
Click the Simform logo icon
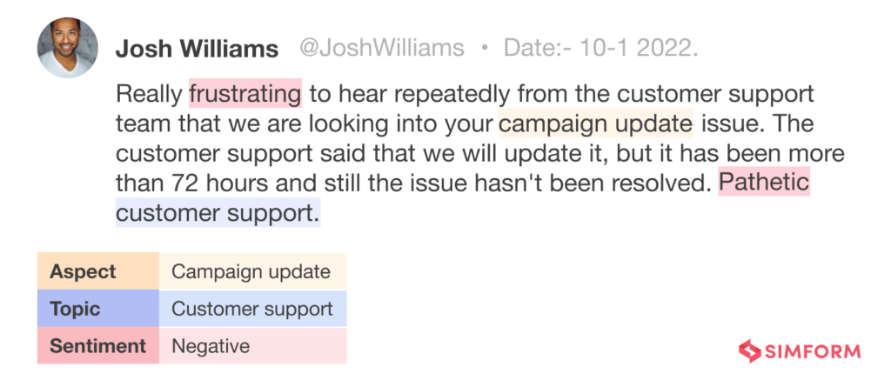pyautogui.click(x=748, y=352)
